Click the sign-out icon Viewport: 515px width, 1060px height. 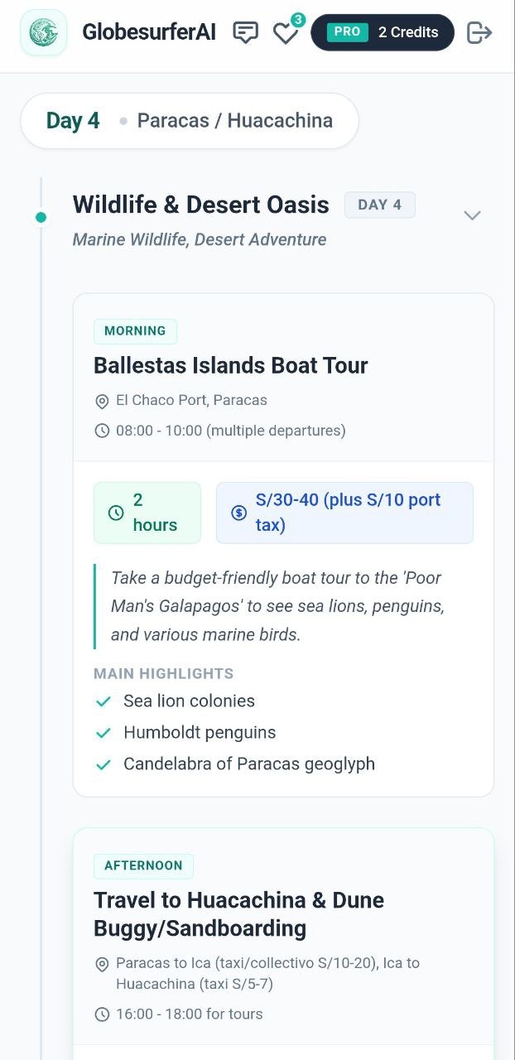coord(479,32)
